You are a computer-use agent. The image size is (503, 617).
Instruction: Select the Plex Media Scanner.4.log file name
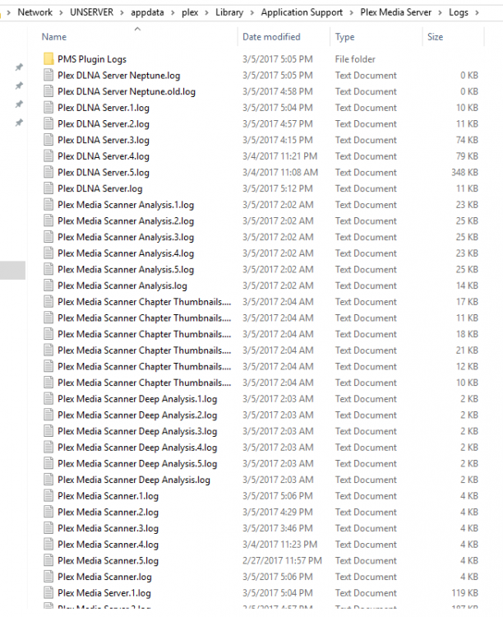[108, 545]
